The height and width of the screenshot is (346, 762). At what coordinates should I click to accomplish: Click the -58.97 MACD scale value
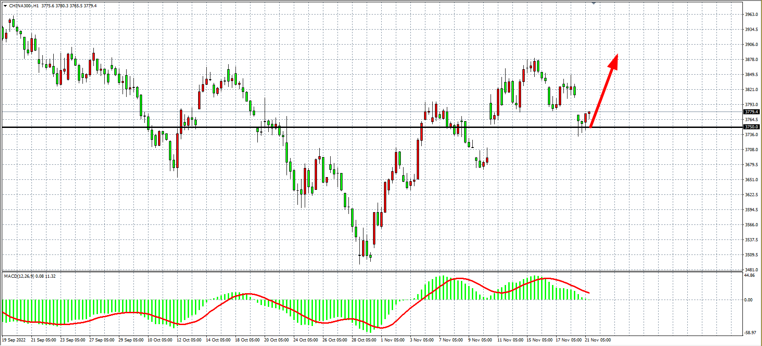click(750, 333)
